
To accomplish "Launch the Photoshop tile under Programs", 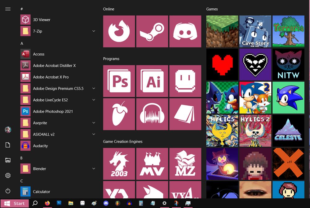I will coord(119,81).
